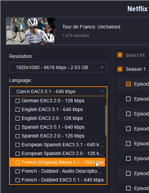Tick the German EAC3 2.0 checkbox
The width and height of the screenshot is (149, 193).
pyautogui.click(x=18, y=101)
